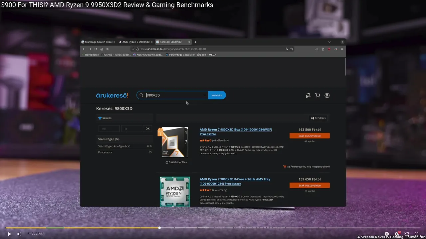Open product comparison scale icon
Viewport: 426px width, 239px height.
pos(308,95)
